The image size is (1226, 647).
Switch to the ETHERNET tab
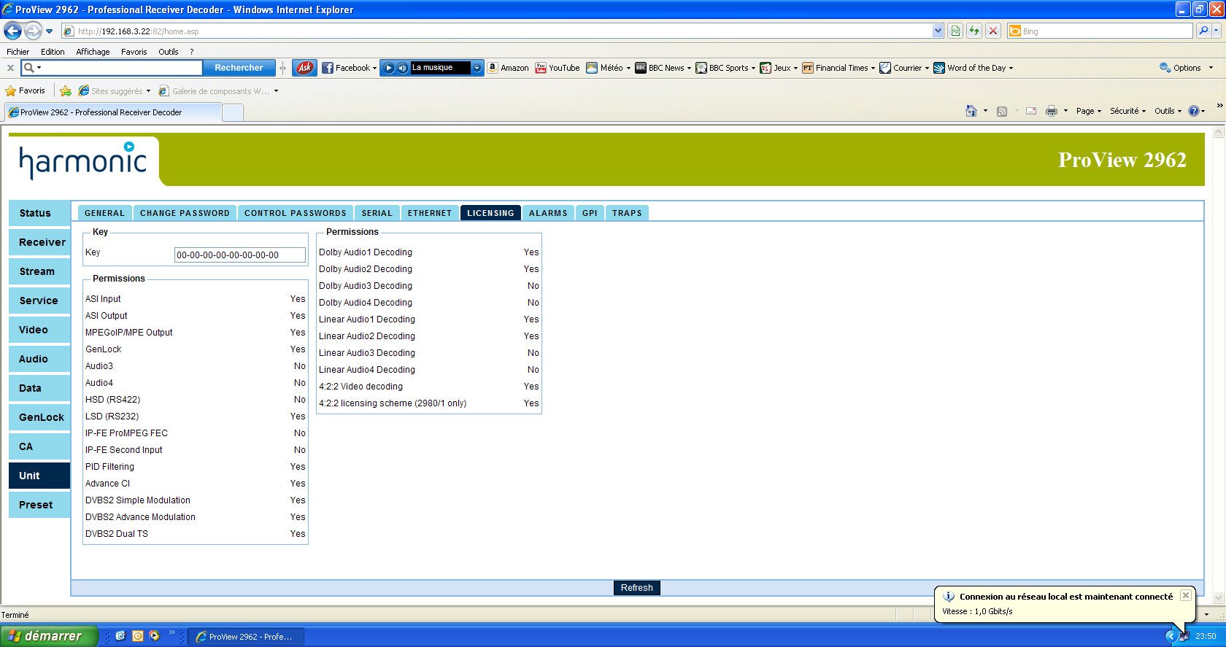(430, 213)
